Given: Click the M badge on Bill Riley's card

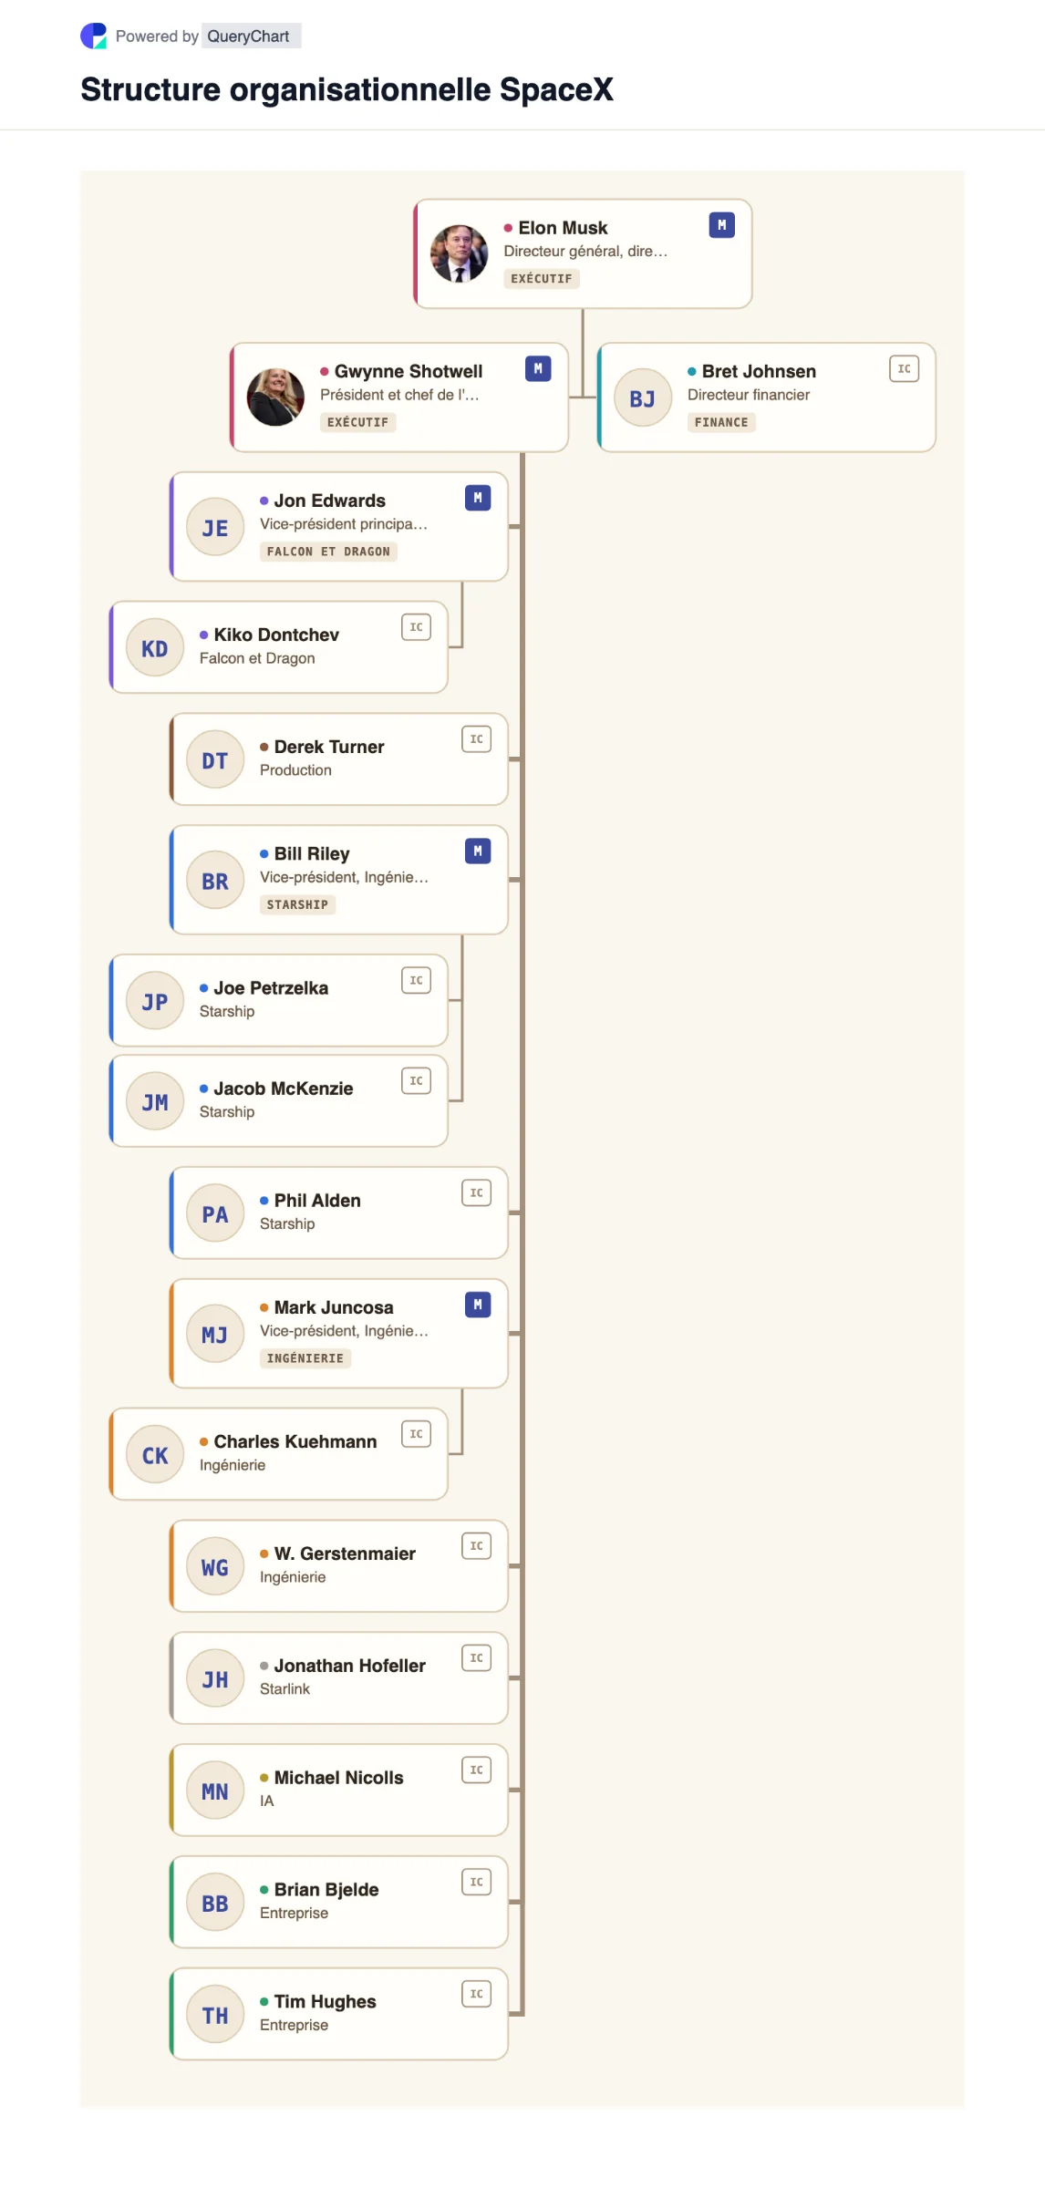Looking at the screenshot, I should [x=478, y=851].
